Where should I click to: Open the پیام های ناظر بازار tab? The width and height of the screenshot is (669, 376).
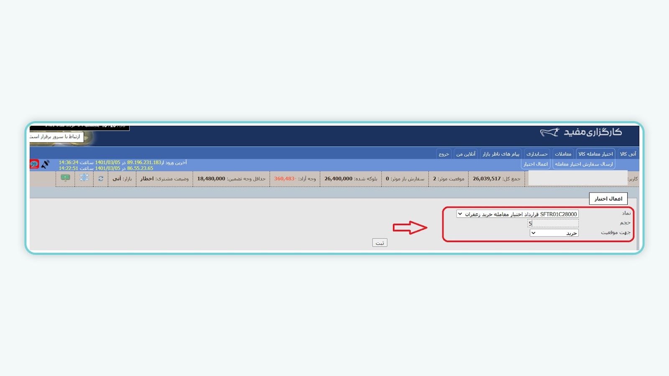(x=501, y=154)
